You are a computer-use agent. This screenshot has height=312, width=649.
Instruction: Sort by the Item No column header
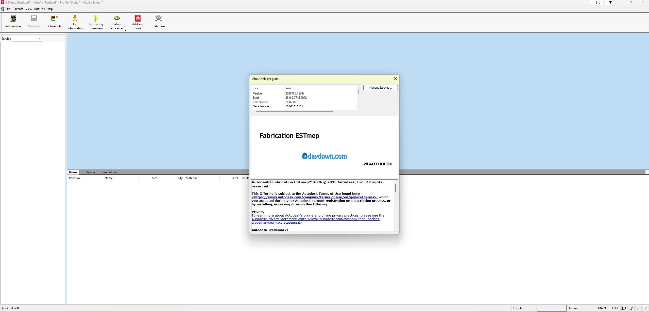(x=85, y=178)
